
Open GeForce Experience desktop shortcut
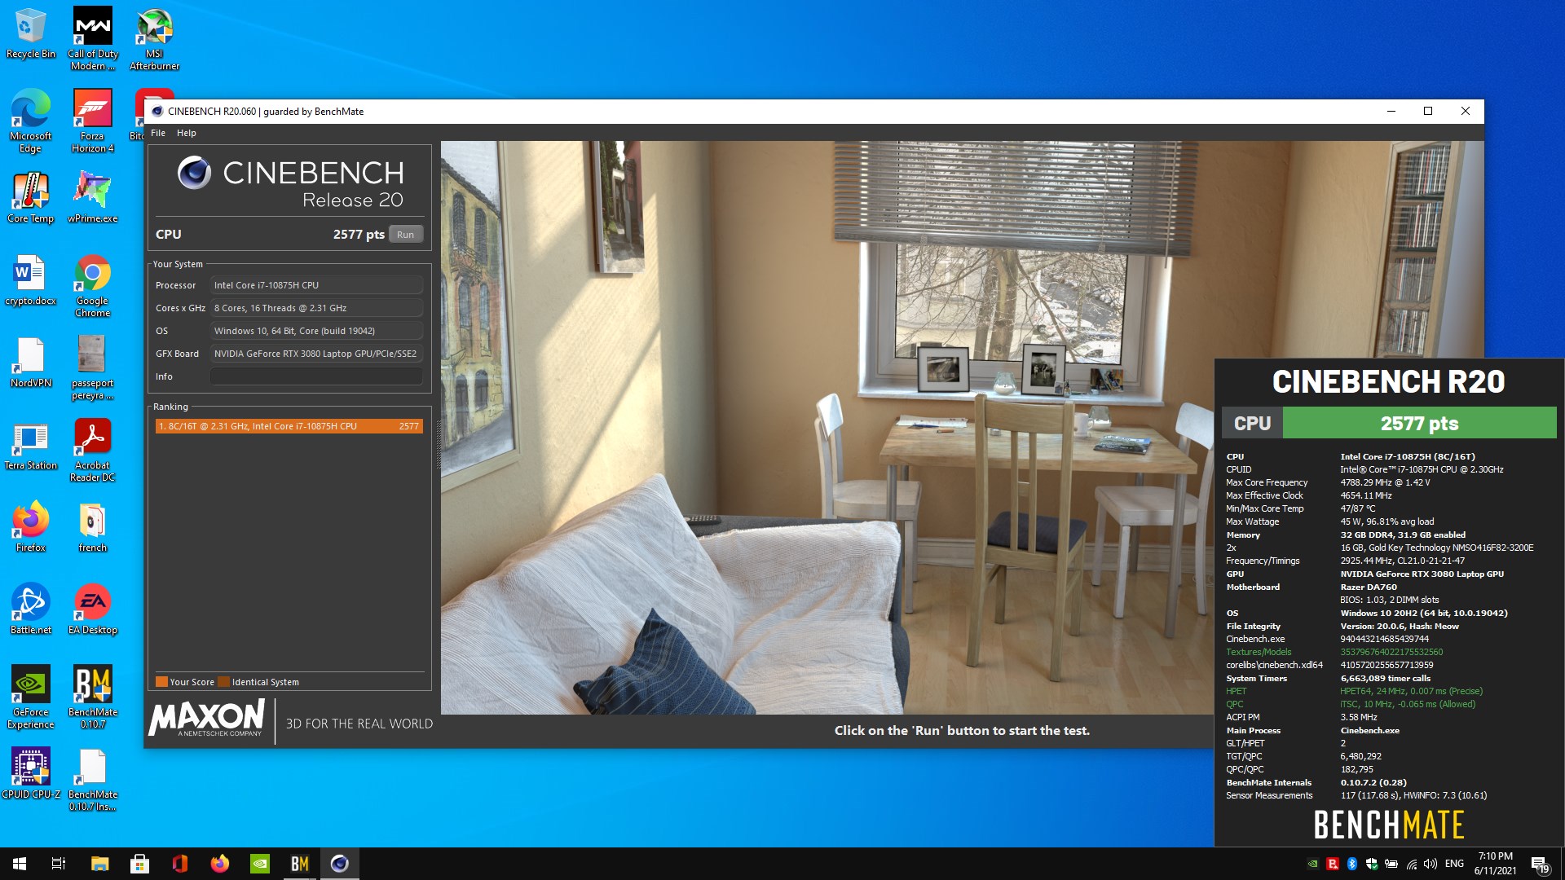30,697
